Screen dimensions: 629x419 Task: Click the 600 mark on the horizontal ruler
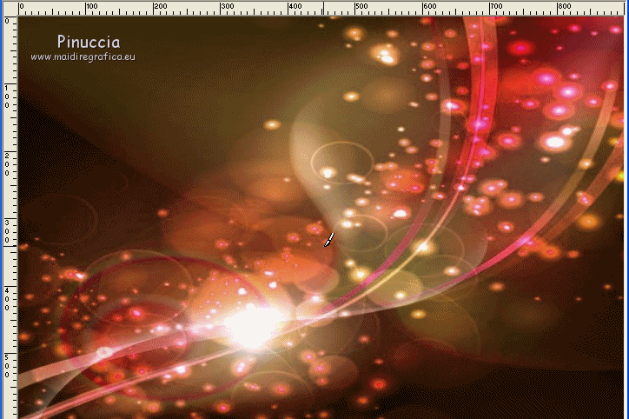[430, 6]
